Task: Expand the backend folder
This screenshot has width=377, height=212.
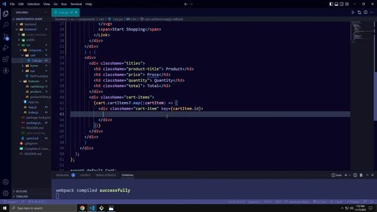Action: tap(31, 24)
